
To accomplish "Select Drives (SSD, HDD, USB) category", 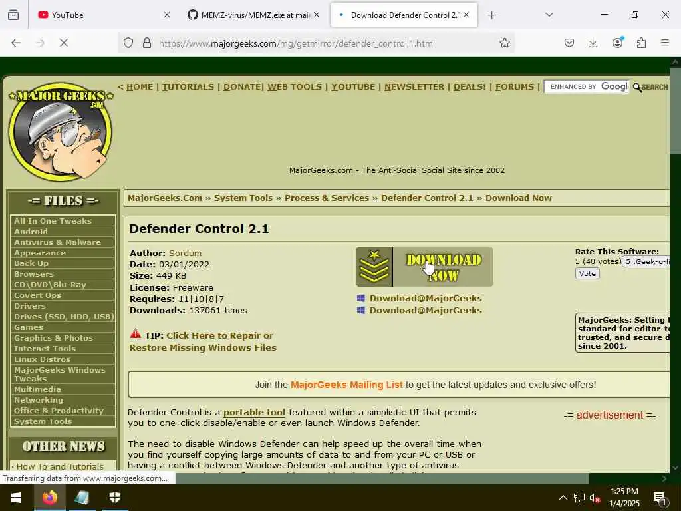I will [64, 317].
